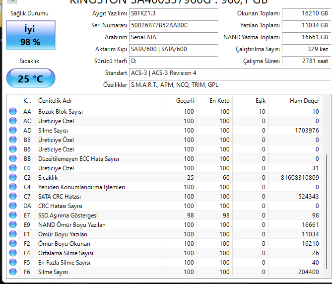Viewport: 332px width, 284px height.
Task: Select raw value 524343 for SATA CRC Hatası
Action: 309,196
